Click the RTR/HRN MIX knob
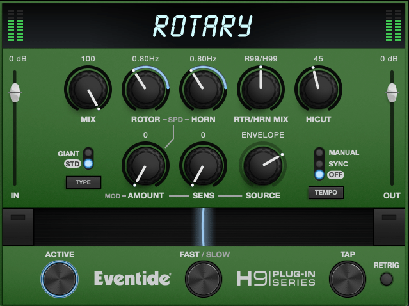409x306 pixels. [261, 90]
